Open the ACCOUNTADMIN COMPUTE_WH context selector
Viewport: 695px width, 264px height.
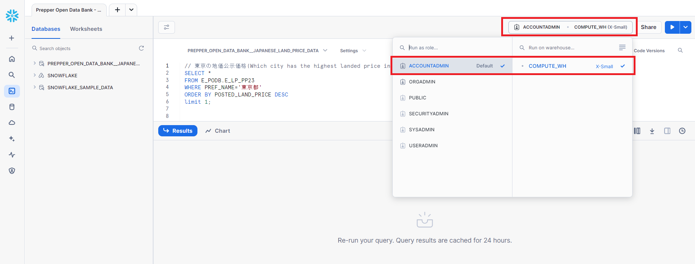pos(571,27)
